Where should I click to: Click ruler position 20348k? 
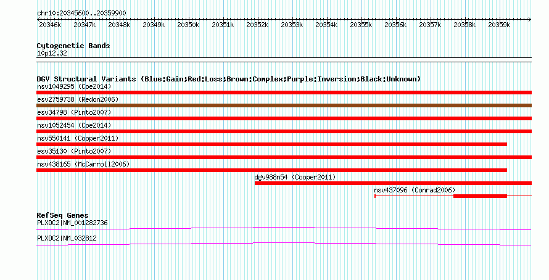(119, 25)
